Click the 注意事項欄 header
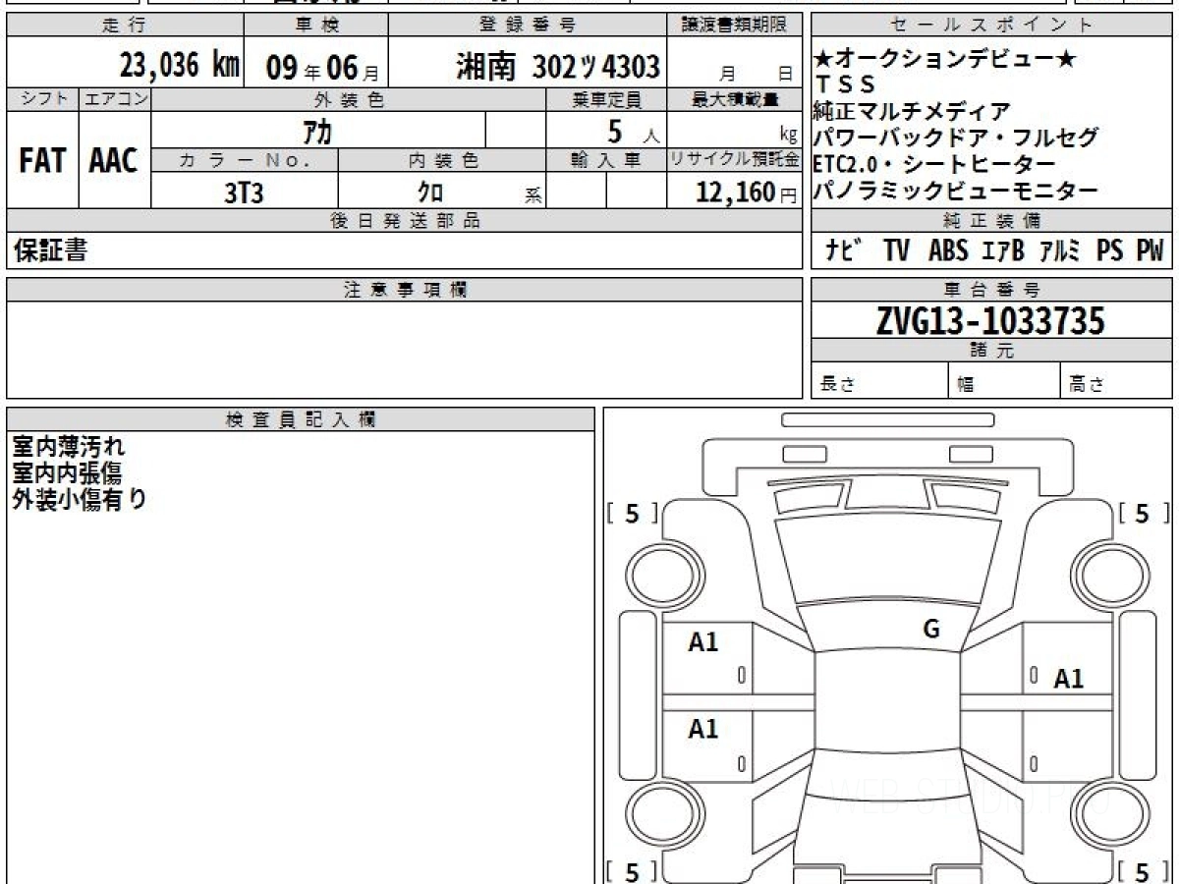This screenshot has width=1179, height=884. [x=405, y=289]
